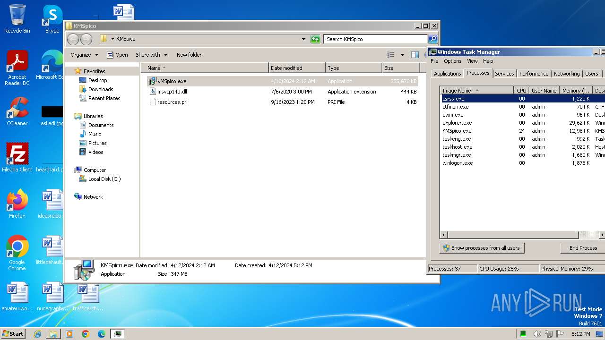Open the Share with dropdown
This screenshot has height=340, width=605.
pos(151,55)
